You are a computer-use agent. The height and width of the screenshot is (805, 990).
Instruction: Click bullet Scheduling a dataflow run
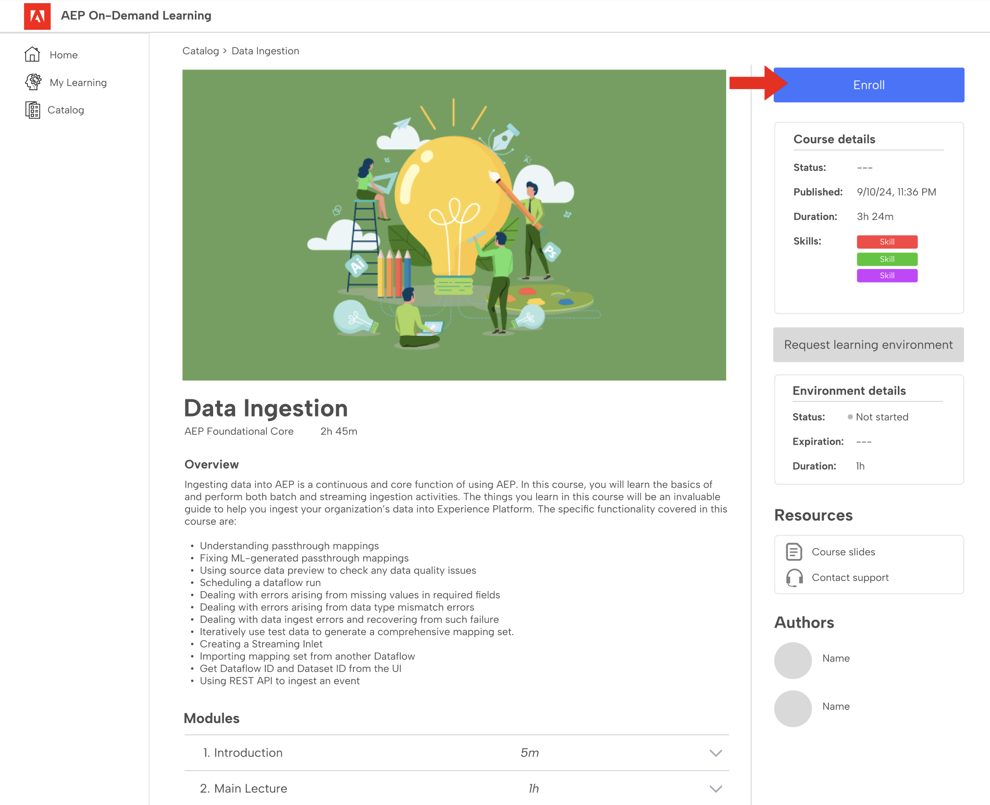(260, 583)
